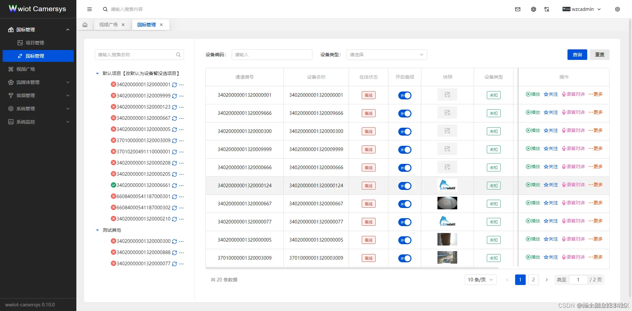Toggle audio switch for channel 34020000001320009999
This screenshot has width=632, height=311.
click(405, 150)
